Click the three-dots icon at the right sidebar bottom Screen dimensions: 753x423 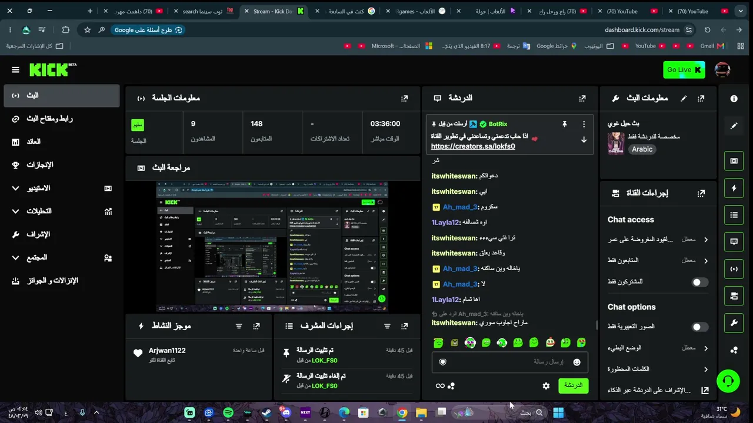734,350
